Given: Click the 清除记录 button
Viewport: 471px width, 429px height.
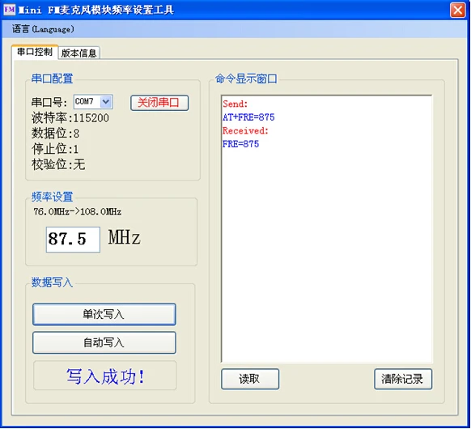Looking at the screenshot, I should pos(403,379).
